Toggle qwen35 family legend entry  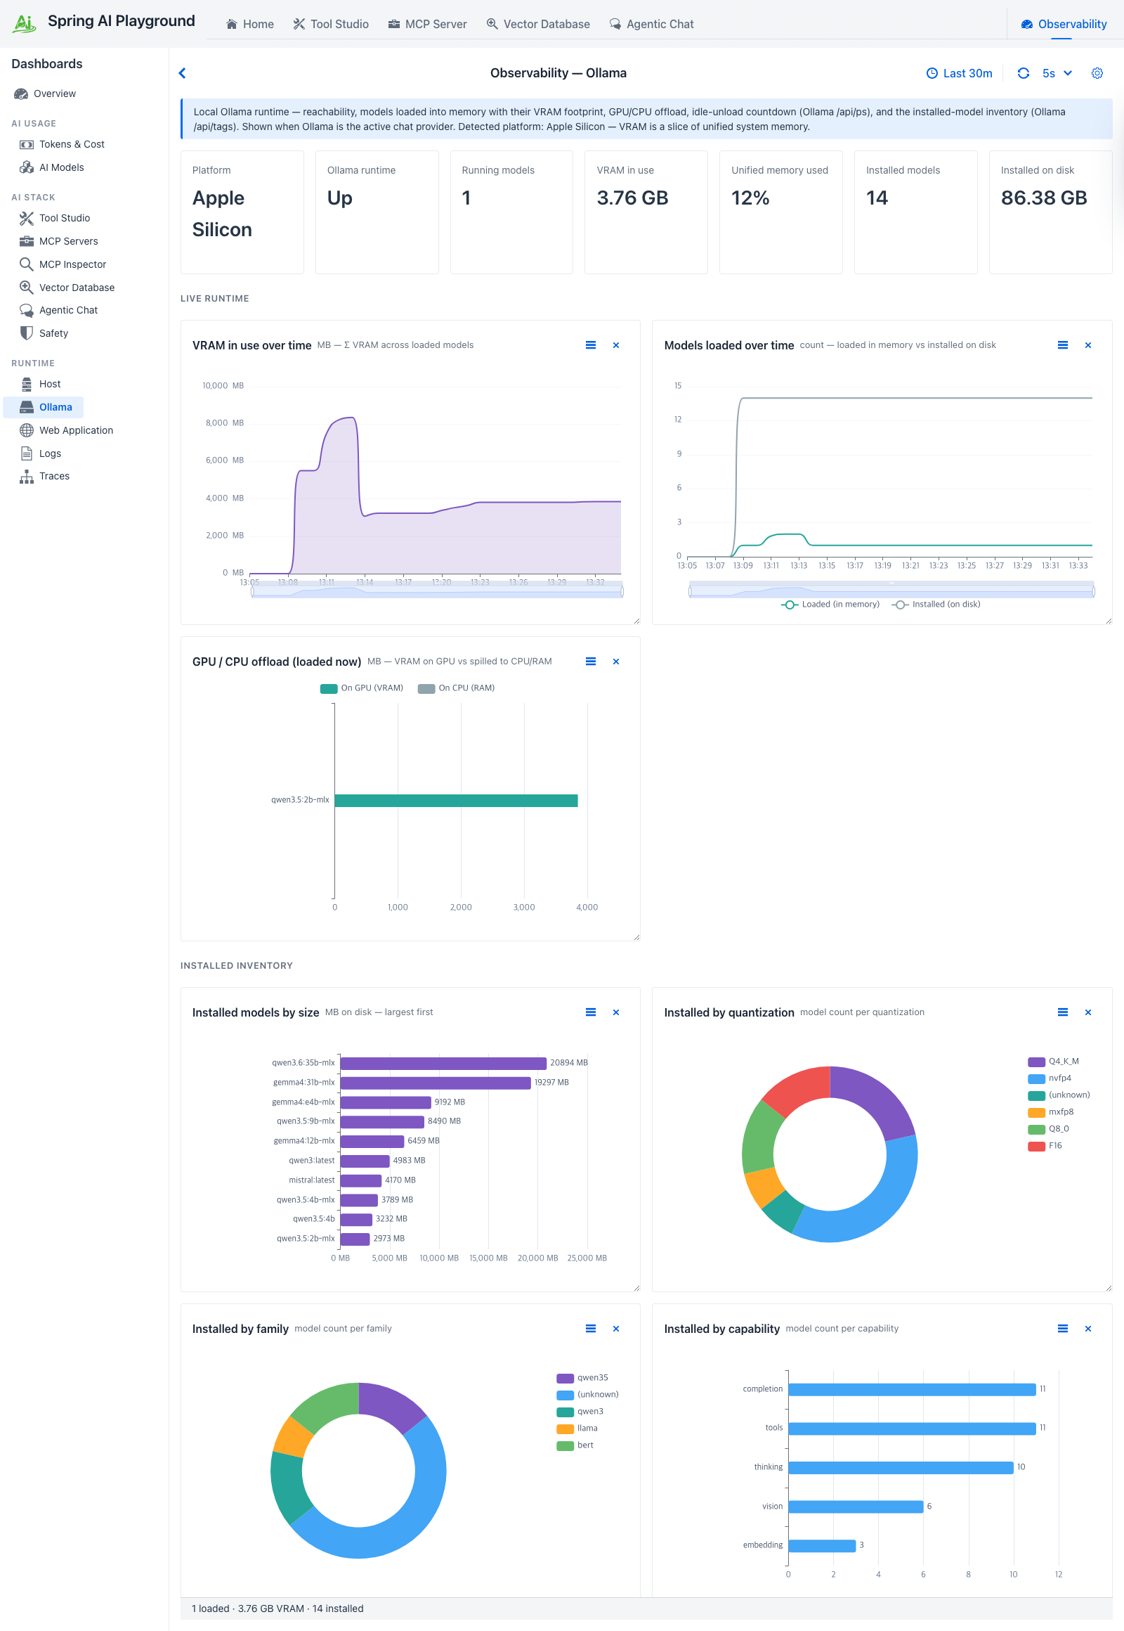click(x=582, y=1379)
